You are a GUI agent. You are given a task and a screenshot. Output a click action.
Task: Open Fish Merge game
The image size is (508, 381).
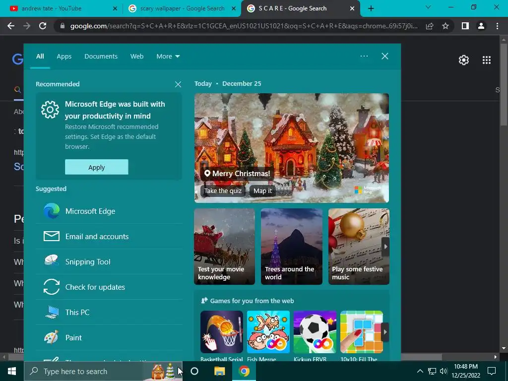[268, 332]
